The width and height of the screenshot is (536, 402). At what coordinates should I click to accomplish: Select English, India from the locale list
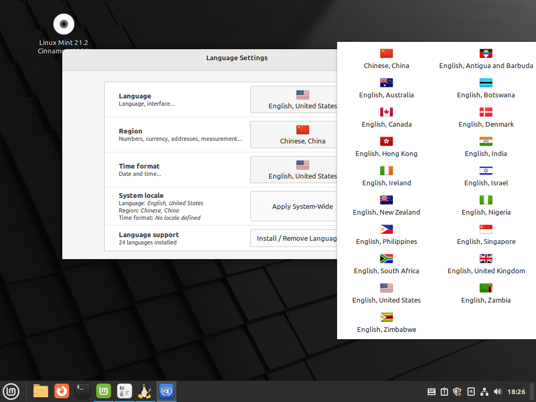[x=486, y=147]
